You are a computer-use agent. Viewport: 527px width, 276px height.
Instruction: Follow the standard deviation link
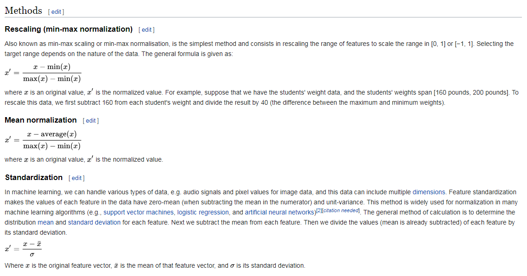click(94, 222)
